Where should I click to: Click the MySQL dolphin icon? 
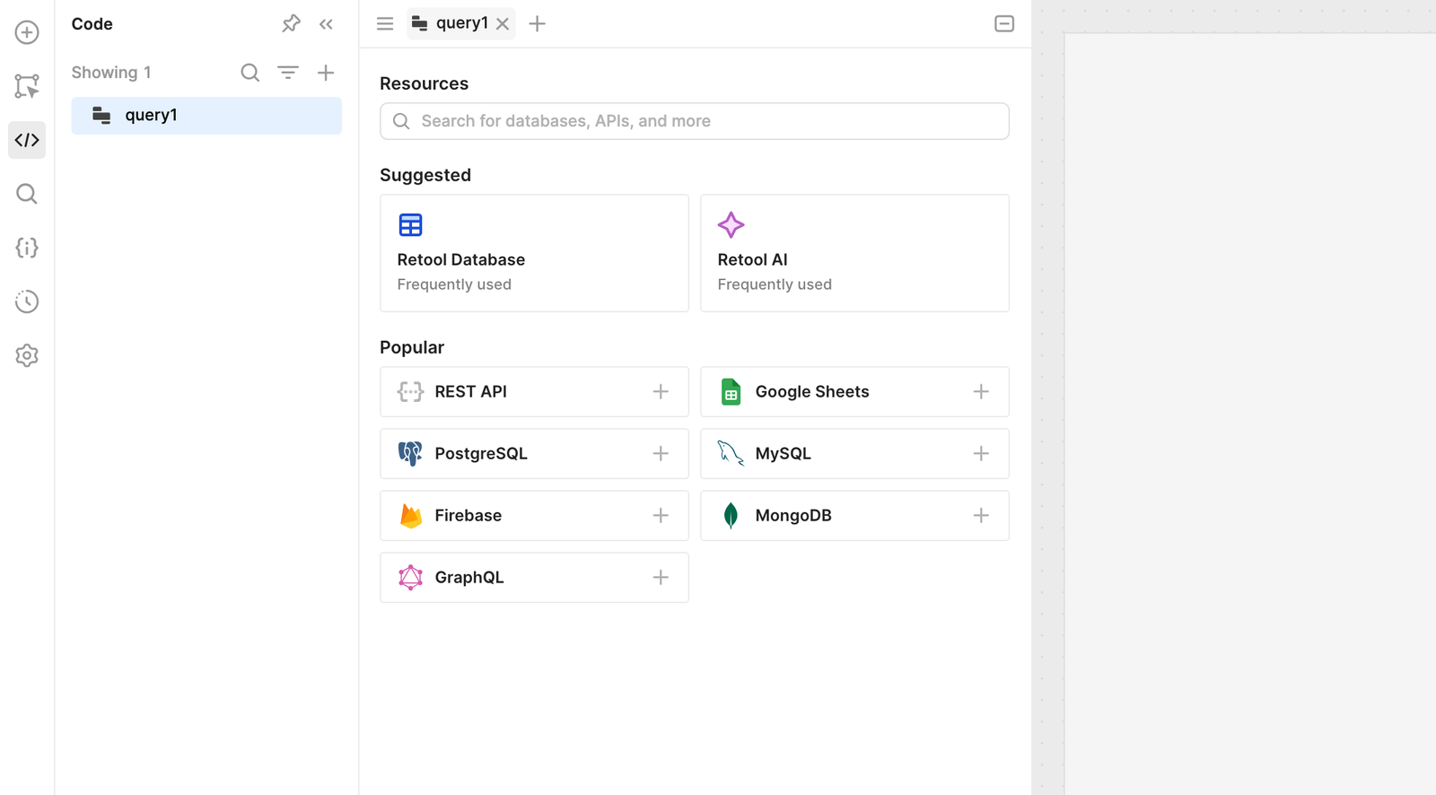pos(731,454)
